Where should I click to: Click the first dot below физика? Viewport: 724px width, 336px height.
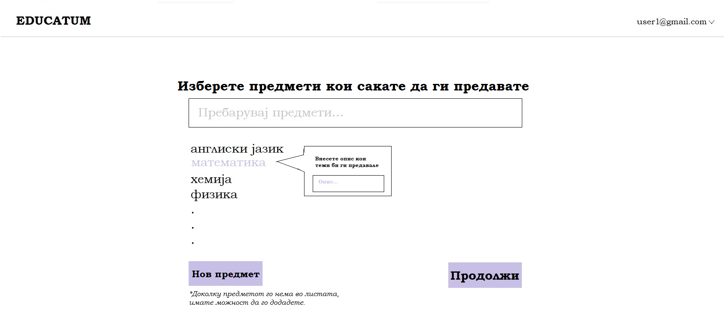pyautogui.click(x=193, y=213)
